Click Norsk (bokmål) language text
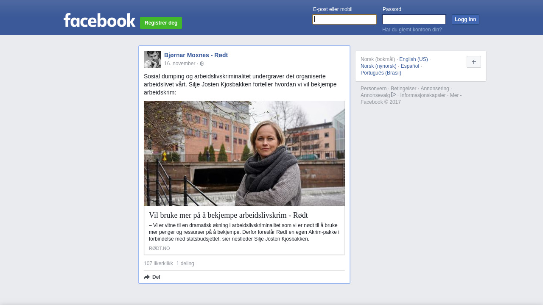 (378, 59)
